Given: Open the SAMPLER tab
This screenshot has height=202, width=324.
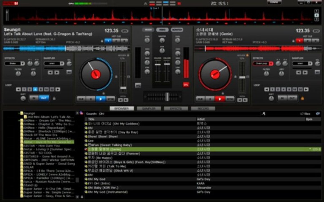Looking at the screenshot, I should point(149,108).
